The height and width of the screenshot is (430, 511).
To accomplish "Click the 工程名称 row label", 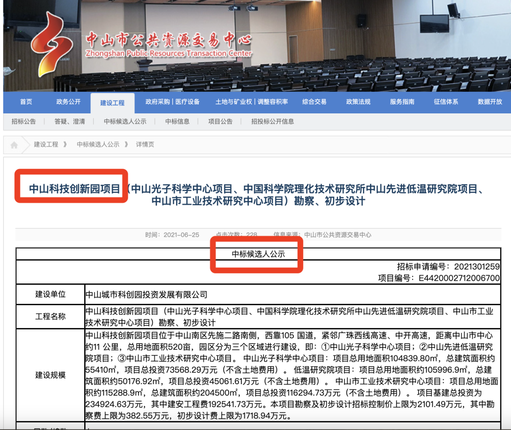I will click(51, 317).
